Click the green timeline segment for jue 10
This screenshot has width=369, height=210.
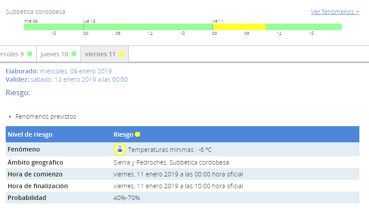pyautogui.click(x=148, y=27)
